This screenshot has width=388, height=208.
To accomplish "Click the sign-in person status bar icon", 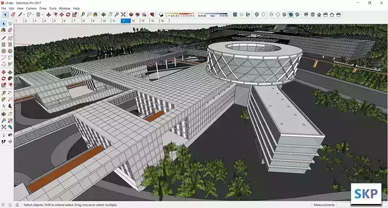I will coord(17,205).
